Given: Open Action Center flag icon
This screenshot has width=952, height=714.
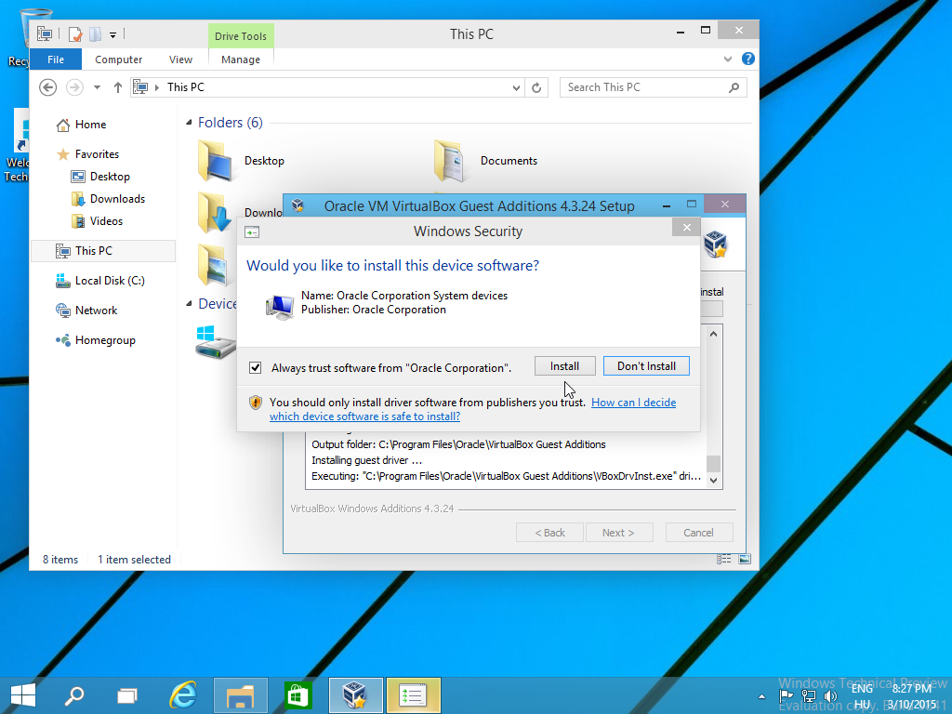Looking at the screenshot, I should 787,696.
